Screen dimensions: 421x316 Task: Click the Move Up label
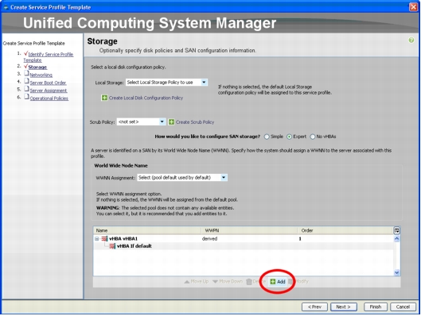pyautogui.click(x=200, y=281)
